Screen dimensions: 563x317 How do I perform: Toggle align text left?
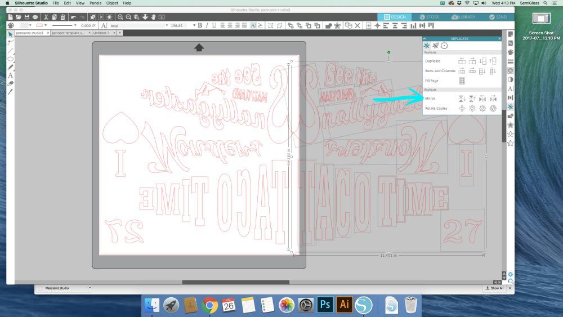coord(223,25)
